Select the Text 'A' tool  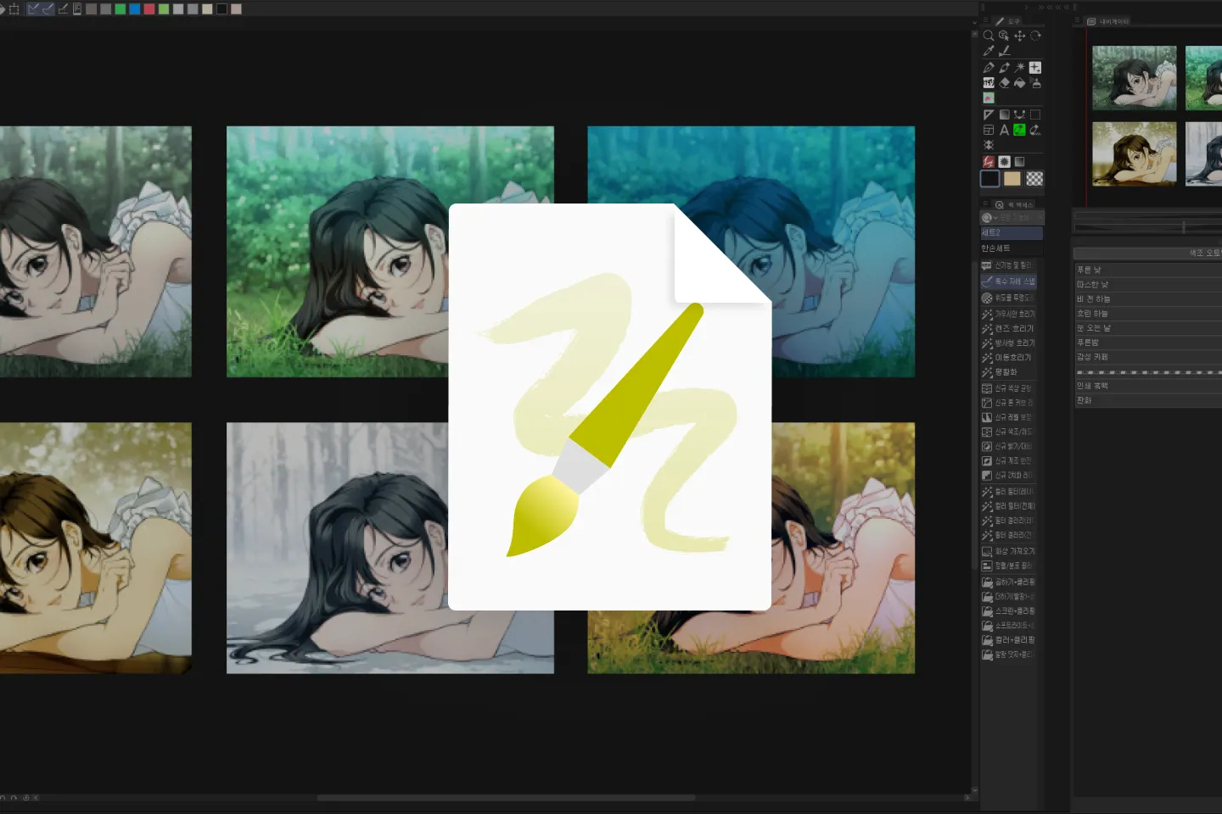point(1004,130)
